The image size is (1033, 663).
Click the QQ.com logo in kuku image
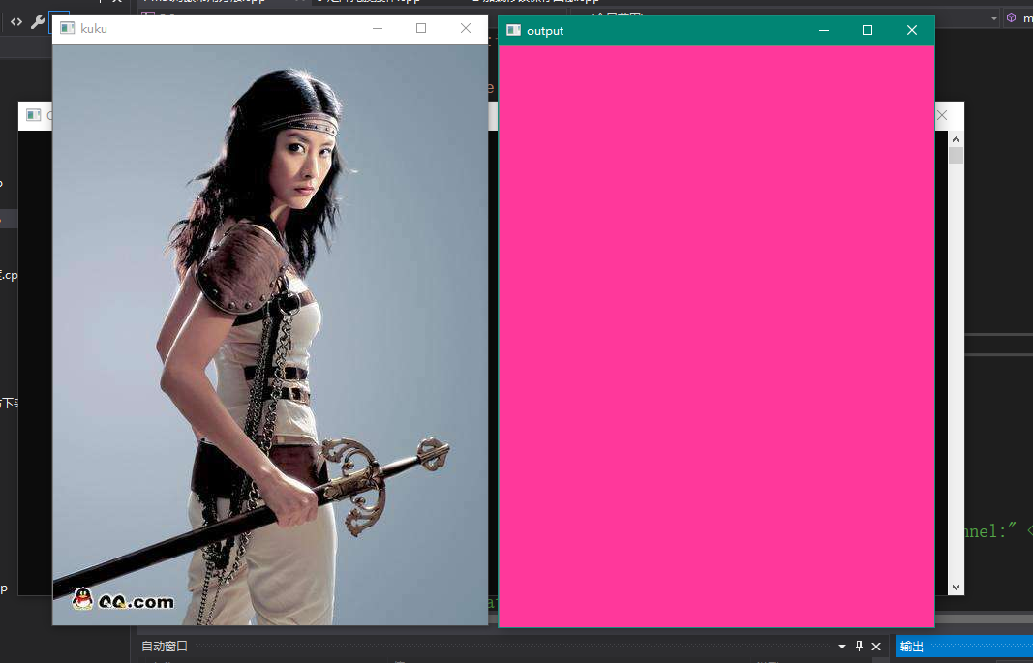coord(123,600)
